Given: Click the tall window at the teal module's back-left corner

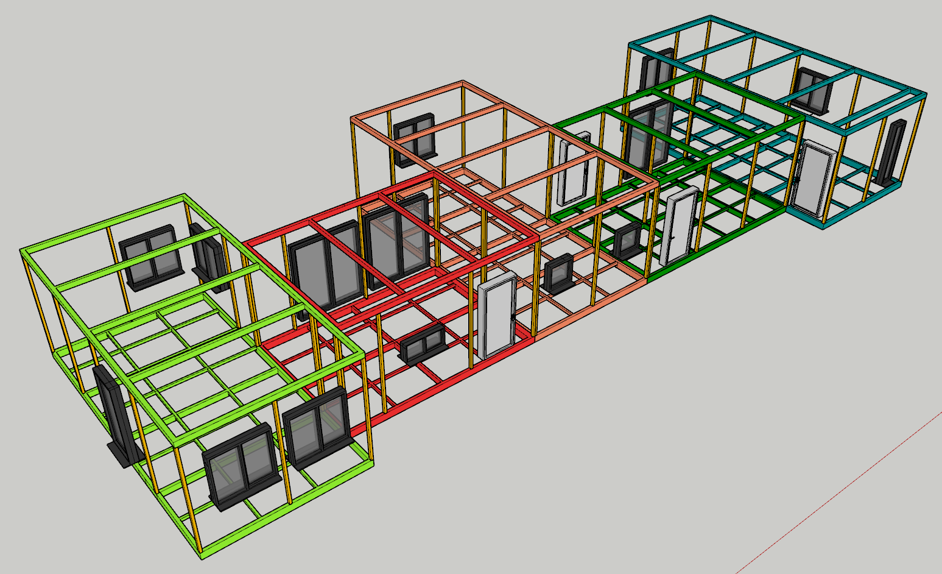Looking at the screenshot, I should click(x=655, y=69).
